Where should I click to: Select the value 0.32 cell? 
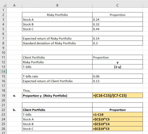click(117, 24)
